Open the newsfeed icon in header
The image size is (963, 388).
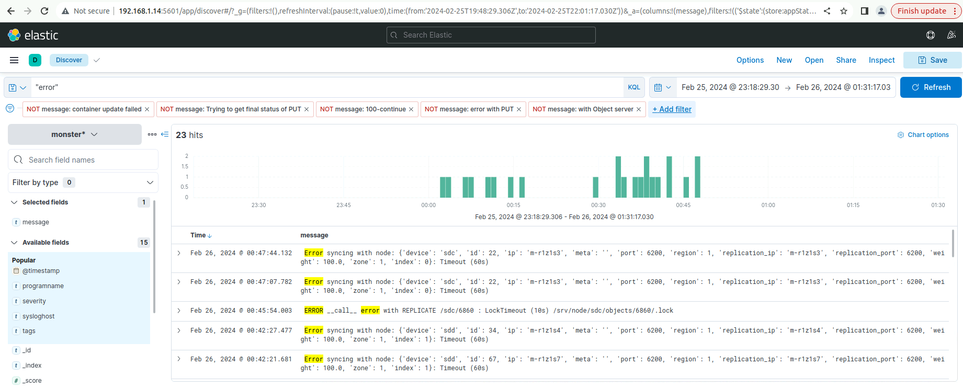pyautogui.click(x=951, y=35)
